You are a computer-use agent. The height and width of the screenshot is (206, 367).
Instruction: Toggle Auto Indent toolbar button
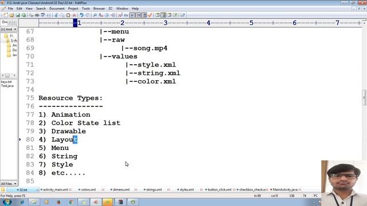(138, 15)
